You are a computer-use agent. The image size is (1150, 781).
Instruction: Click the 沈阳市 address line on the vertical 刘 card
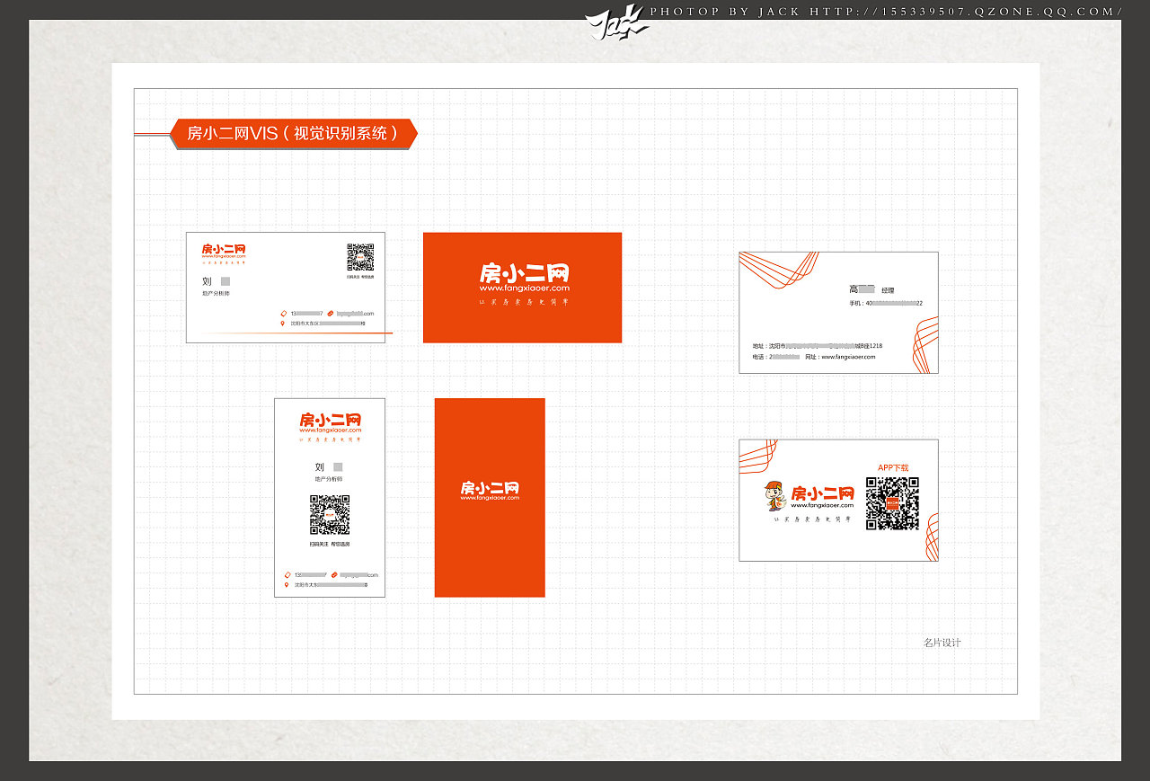[x=331, y=585]
